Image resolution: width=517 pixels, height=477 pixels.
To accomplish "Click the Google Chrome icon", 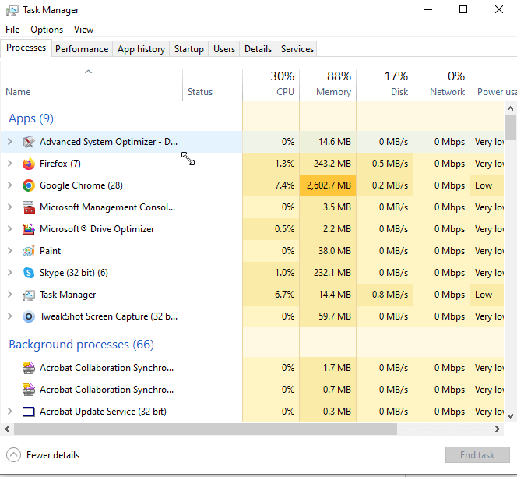I will point(29,185).
